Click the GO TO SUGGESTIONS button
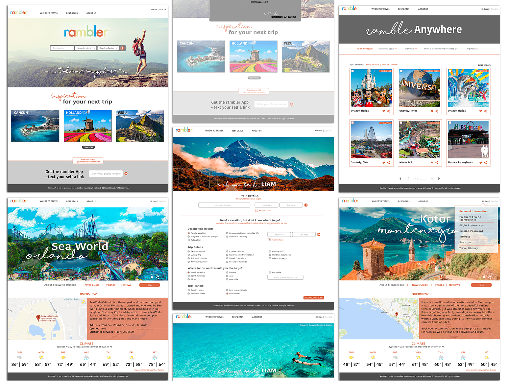Image resolution: width=508 pixels, height=381 pixels. [314, 298]
